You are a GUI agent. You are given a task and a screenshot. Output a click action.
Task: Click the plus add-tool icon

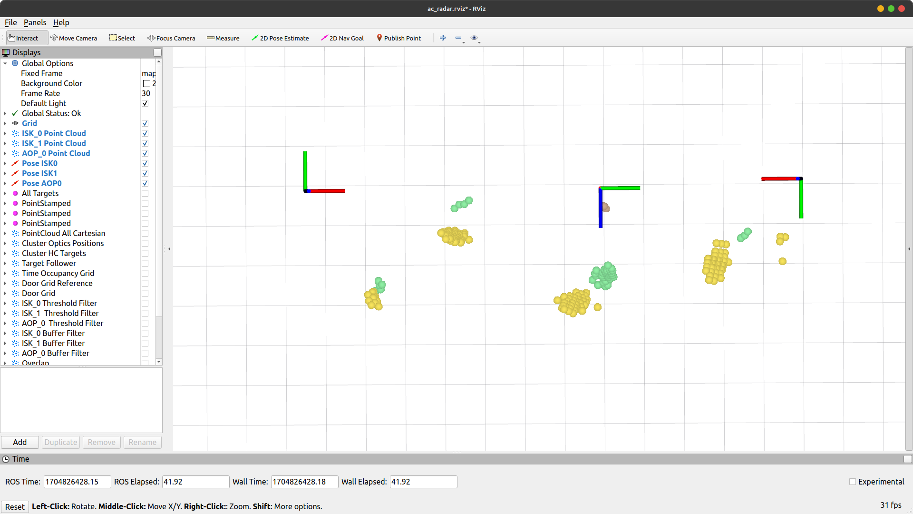click(x=443, y=38)
